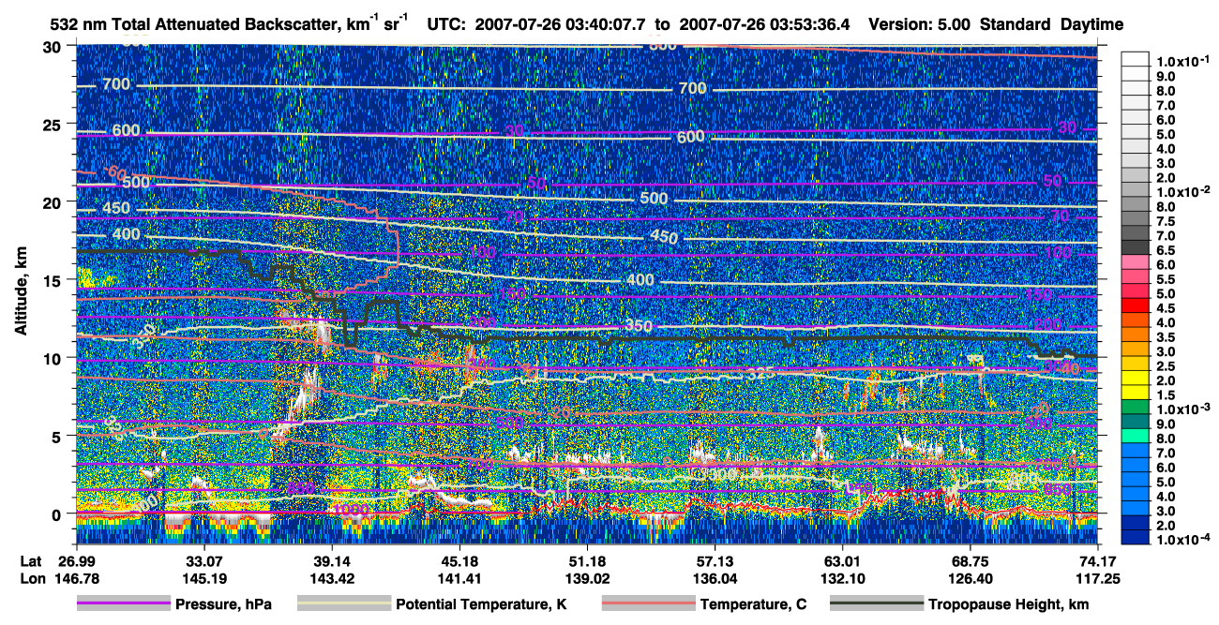Click the altitude tick label '15'
The width and height of the screenshot is (1219, 625).
[53, 280]
